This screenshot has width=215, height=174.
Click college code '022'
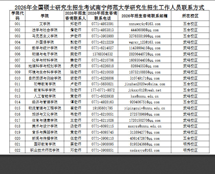(x=17, y=150)
